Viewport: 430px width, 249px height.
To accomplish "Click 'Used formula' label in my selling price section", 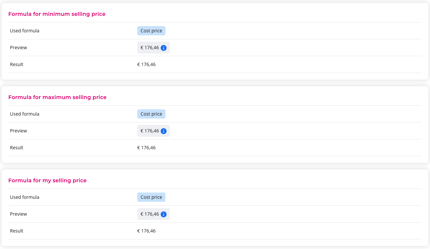I will (x=25, y=197).
